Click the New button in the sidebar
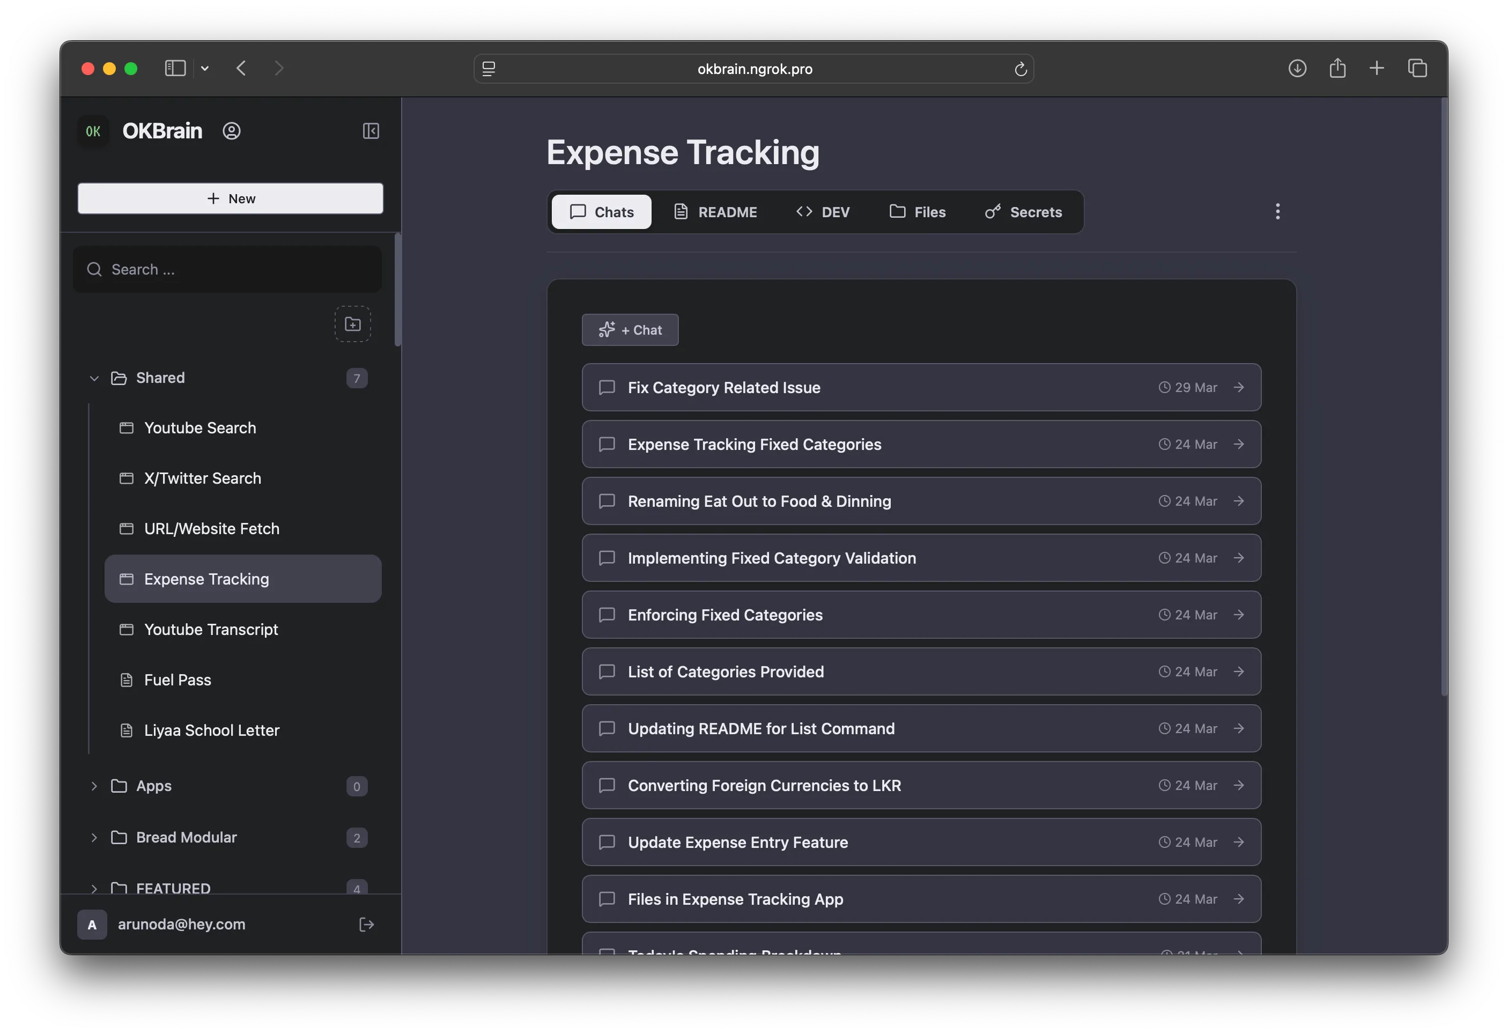Viewport: 1508px width, 1034px height. pos(231,198)
